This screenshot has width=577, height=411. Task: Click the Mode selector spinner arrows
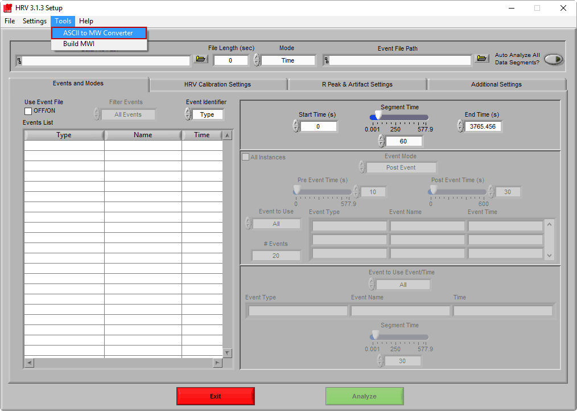(257, 60)
